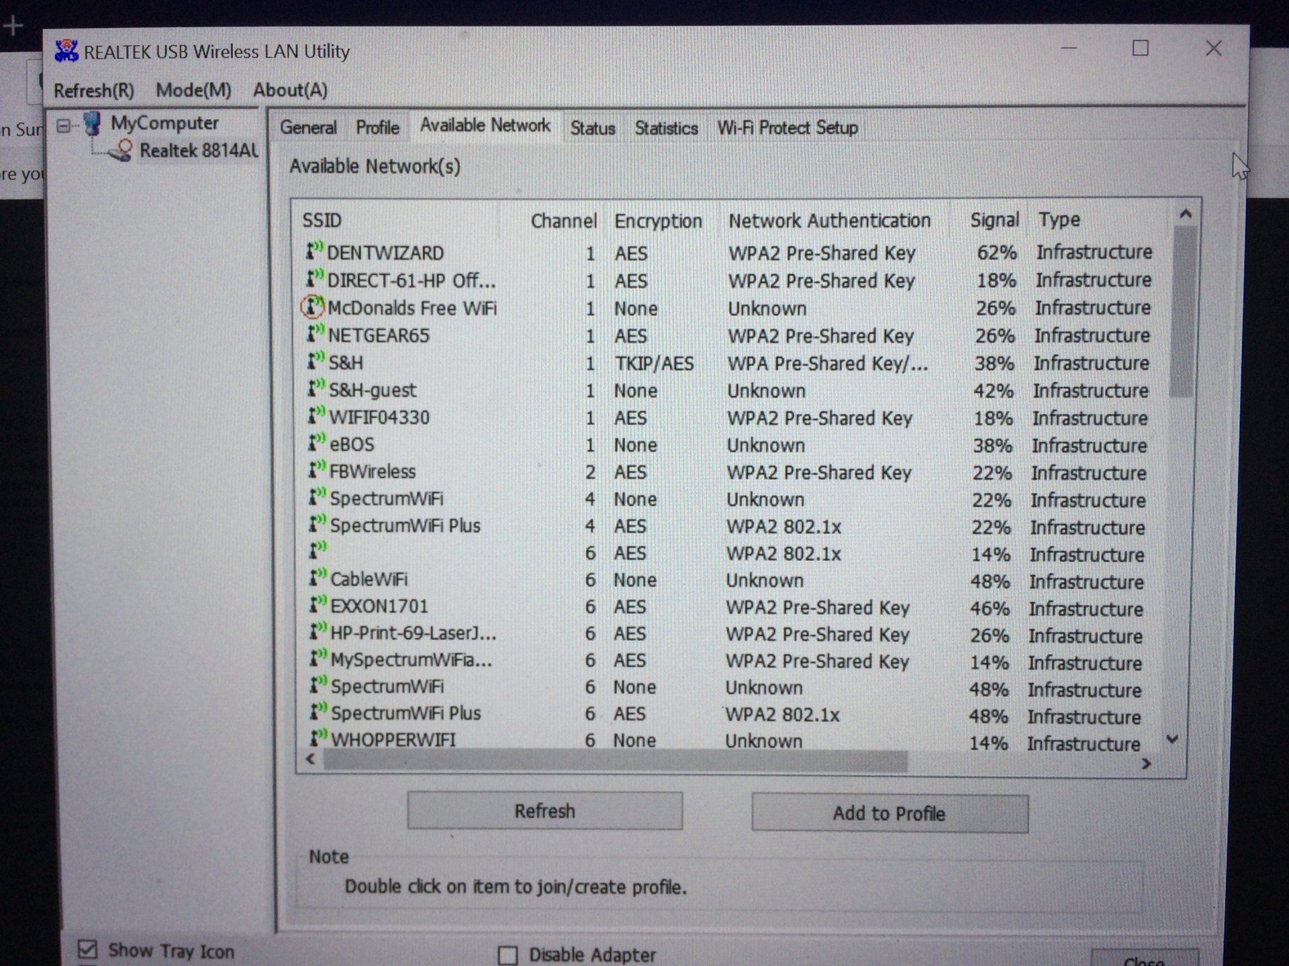Image resolution: width=1289 pixels, height=966 pixels.
Task: Click the scroll left arrow of network list
Action: pos(310,759)
